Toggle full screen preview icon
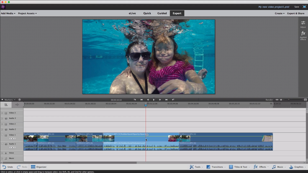 [304, 7]
